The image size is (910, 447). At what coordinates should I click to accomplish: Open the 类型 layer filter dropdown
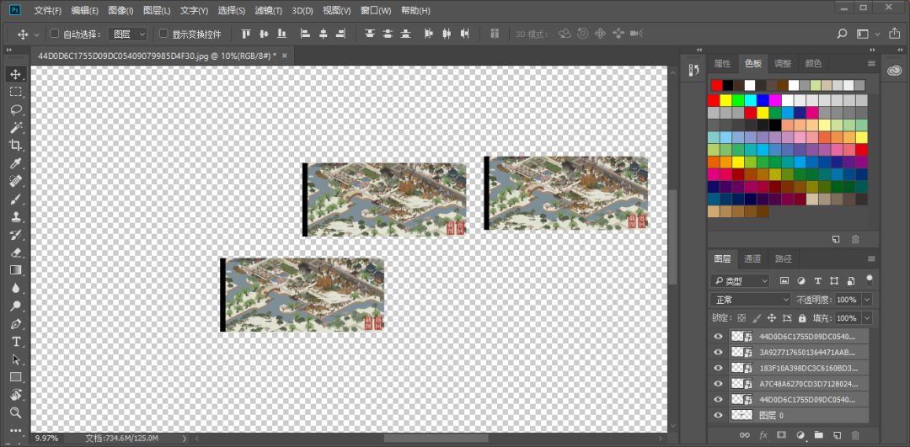tap(740, 280)
